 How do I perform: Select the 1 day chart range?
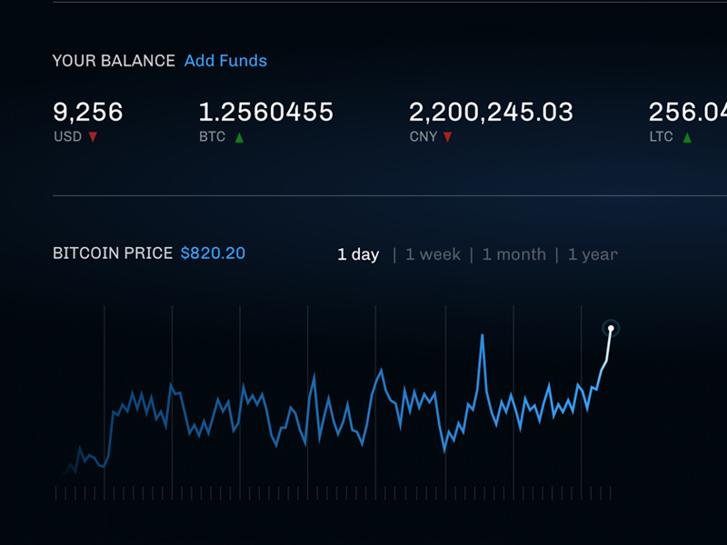(358, 254)
